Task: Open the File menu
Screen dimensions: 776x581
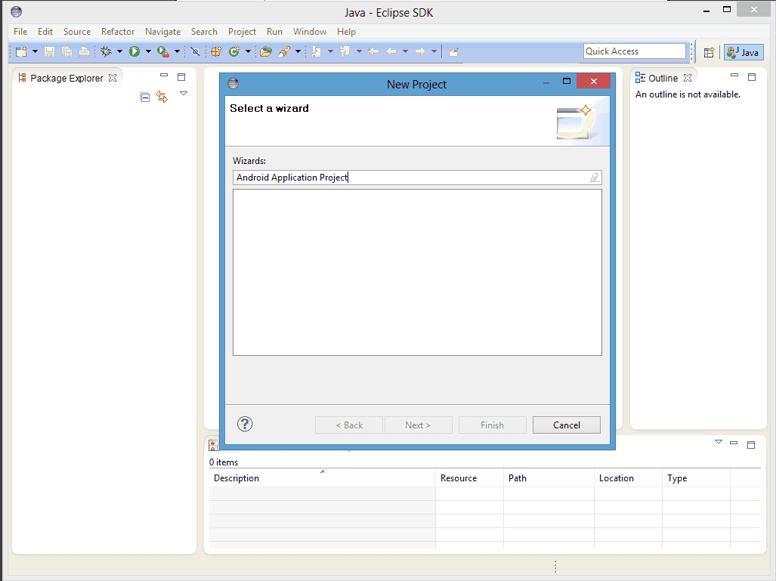Action: [x=20, y=32]
